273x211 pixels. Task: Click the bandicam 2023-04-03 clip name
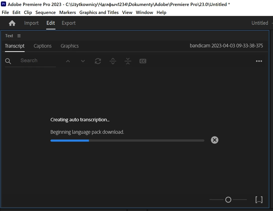226,46
